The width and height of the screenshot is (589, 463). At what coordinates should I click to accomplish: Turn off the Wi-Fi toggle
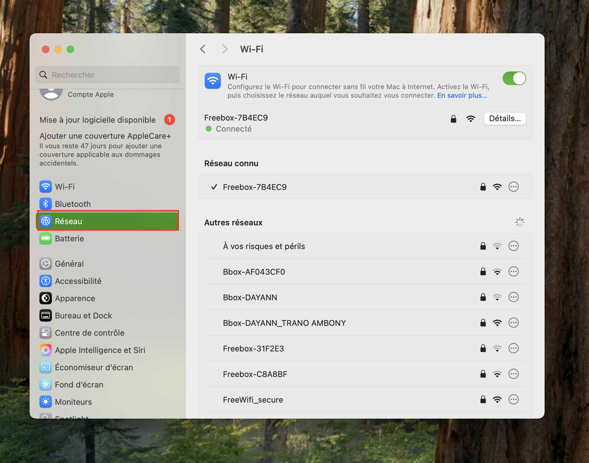(514, 78)
